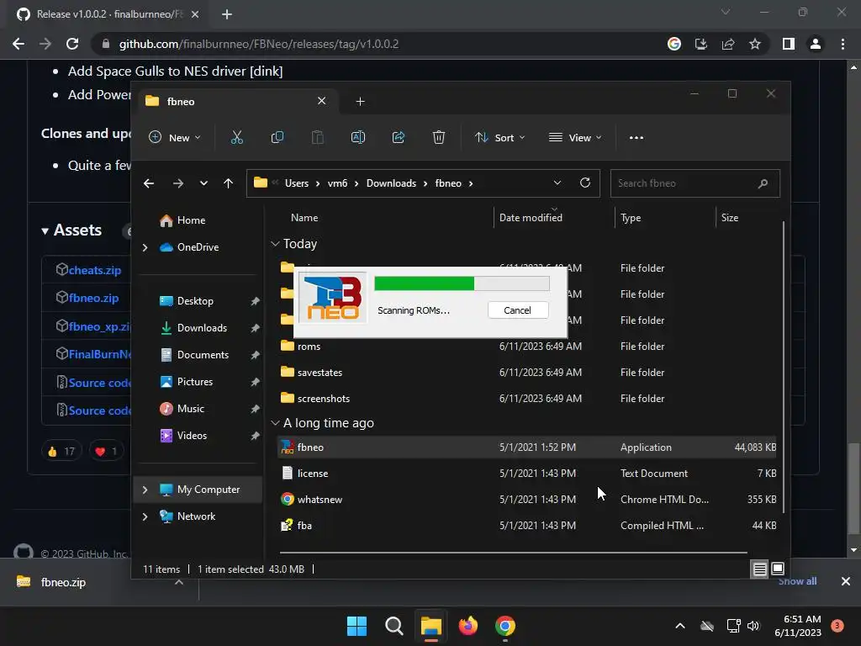Click the cheats.zip asset link

(x=94, y=270)
